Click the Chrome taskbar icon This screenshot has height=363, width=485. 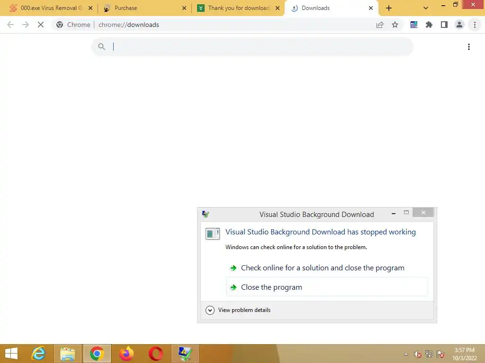pyautogui.click(x=97, y=354)
